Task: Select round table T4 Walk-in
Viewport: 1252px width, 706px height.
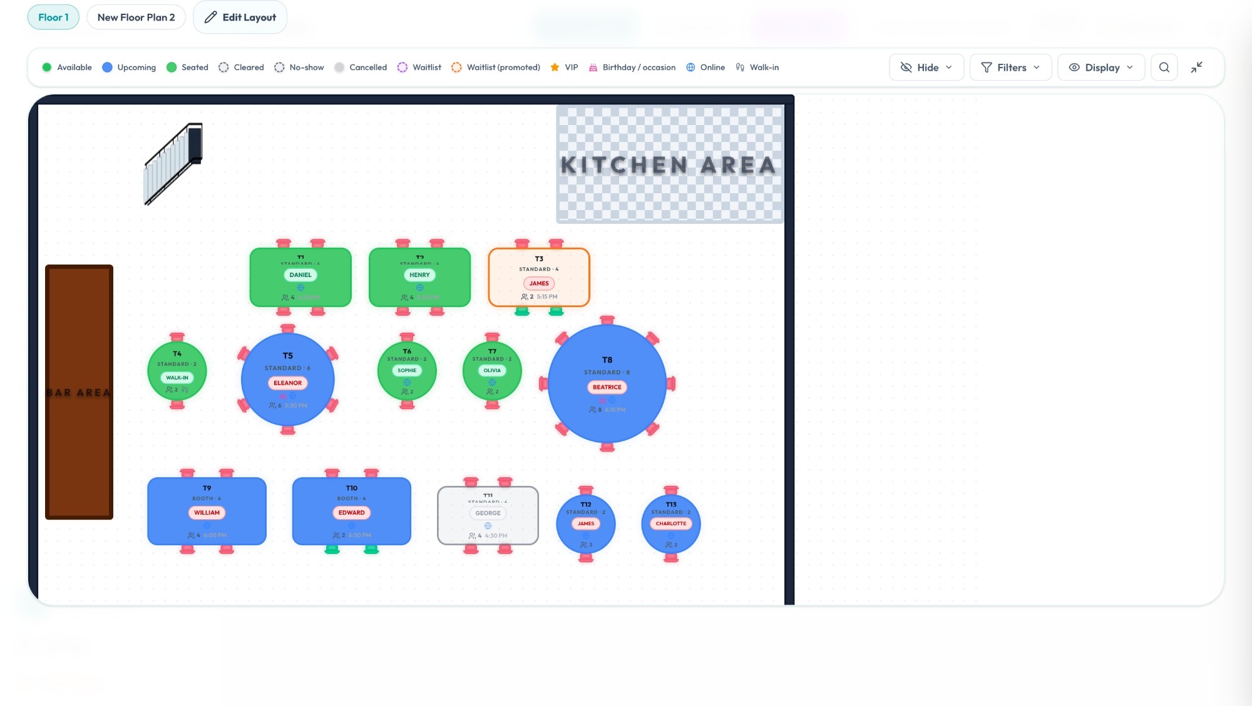Action: point(177,371)
